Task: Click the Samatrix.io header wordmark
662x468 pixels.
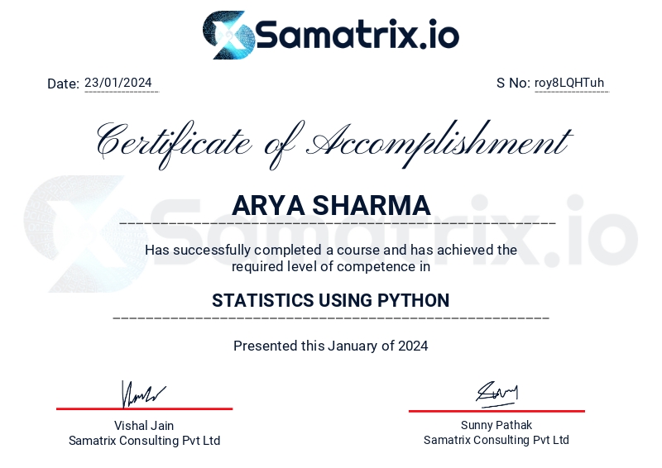Action: coord(357,36)
